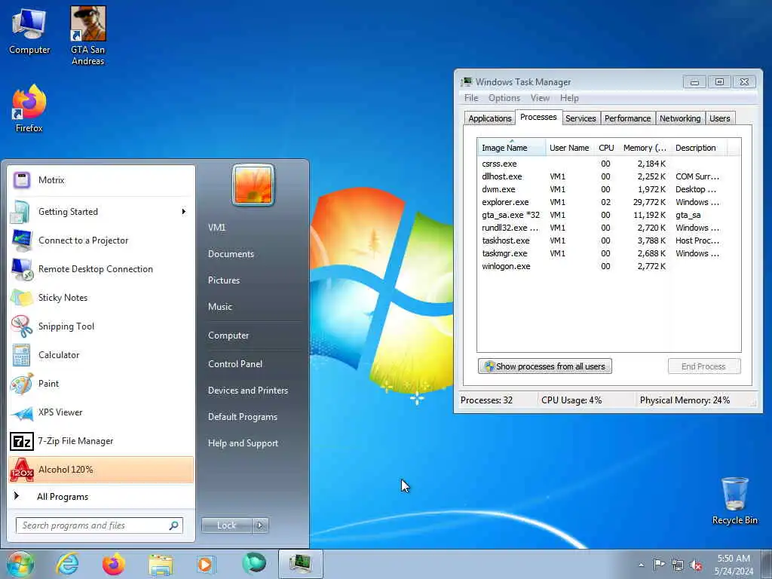Sort by Description column header
Image resolution: width=772 pixels, height=579 pixels.
coord(699,148)
